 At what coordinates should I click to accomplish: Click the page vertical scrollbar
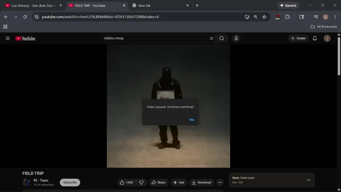coord(339,56)
